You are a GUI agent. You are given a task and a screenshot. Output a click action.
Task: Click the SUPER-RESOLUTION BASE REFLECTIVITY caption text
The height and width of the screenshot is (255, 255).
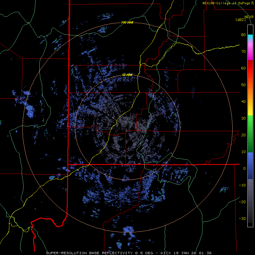pos(89,253)
